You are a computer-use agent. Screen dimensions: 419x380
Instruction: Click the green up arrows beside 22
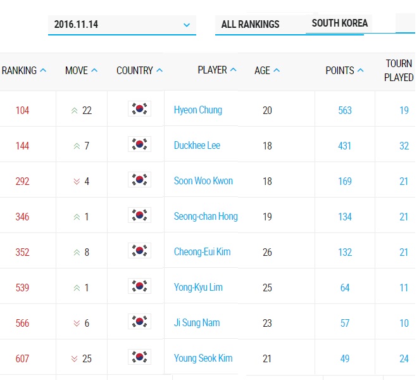click(x=75, y=110)
